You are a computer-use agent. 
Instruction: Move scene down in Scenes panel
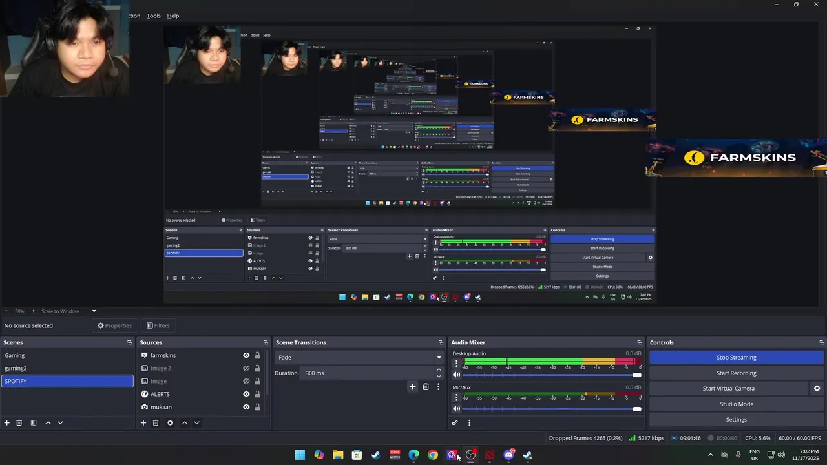tap(60, 423)
